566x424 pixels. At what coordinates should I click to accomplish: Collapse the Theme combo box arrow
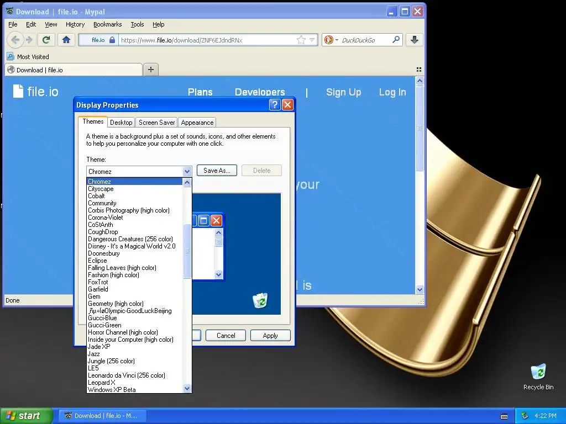187,171
